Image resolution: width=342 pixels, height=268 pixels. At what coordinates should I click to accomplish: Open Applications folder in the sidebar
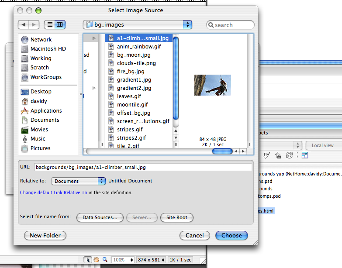coord(46,111)
